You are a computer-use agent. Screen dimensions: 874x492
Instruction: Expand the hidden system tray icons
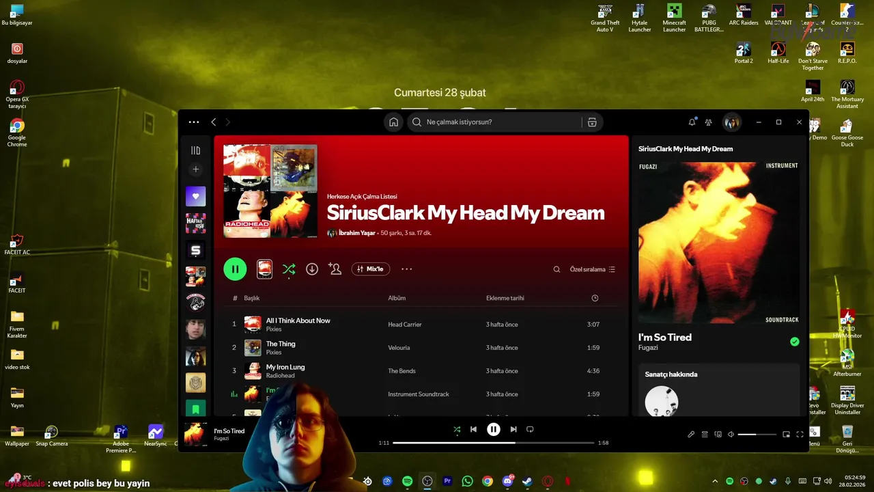tap(715, 481)
